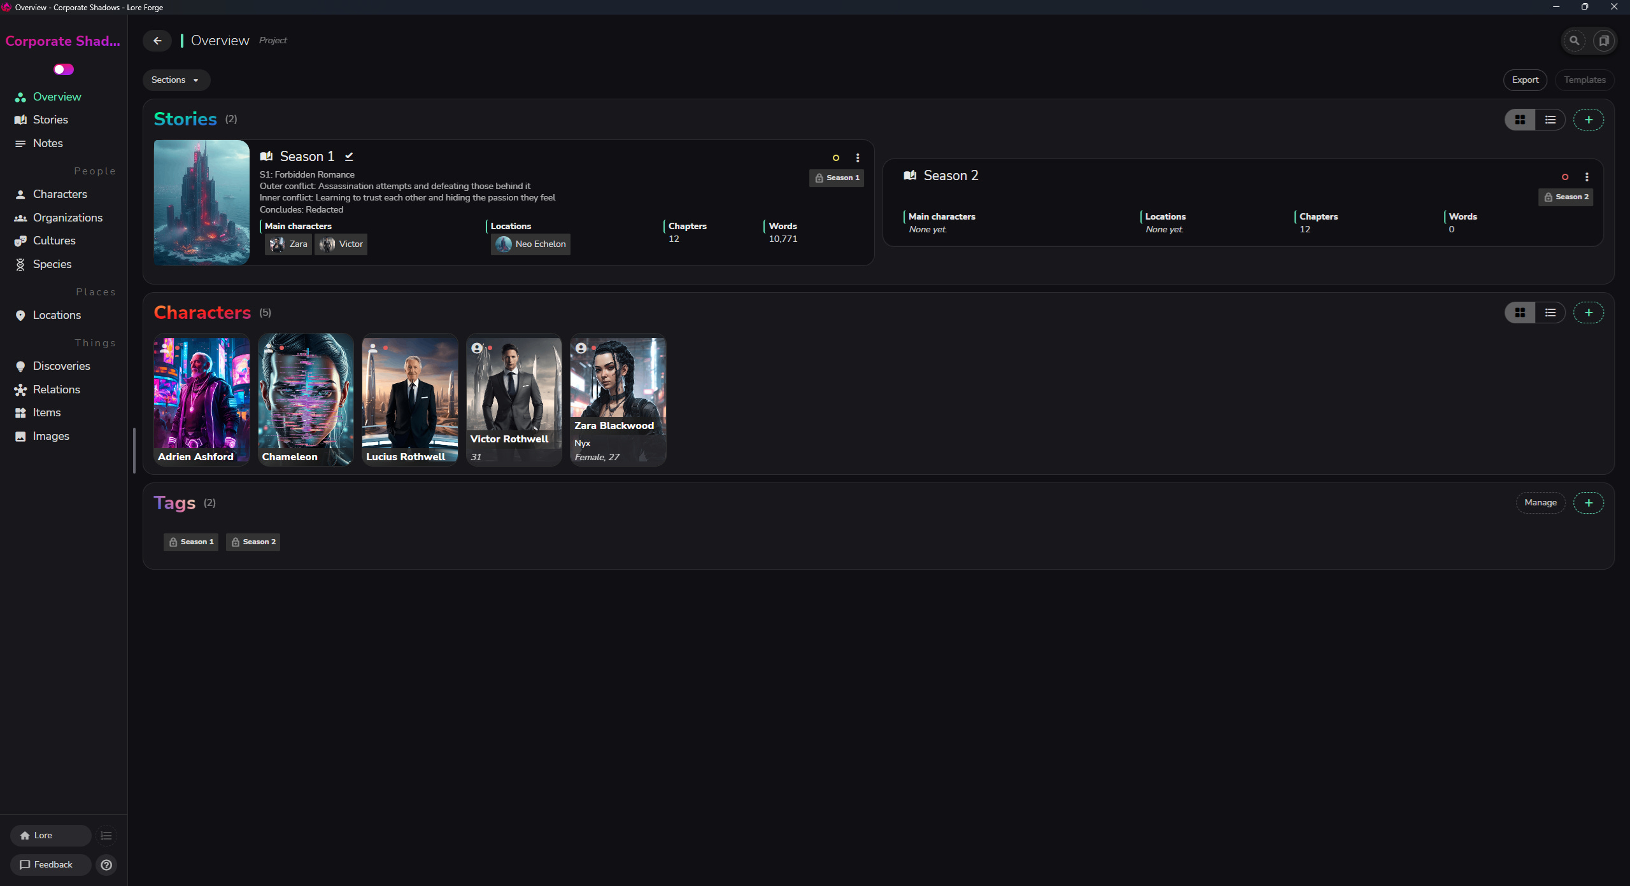Click the back arrow button

[x=157, y=41]
